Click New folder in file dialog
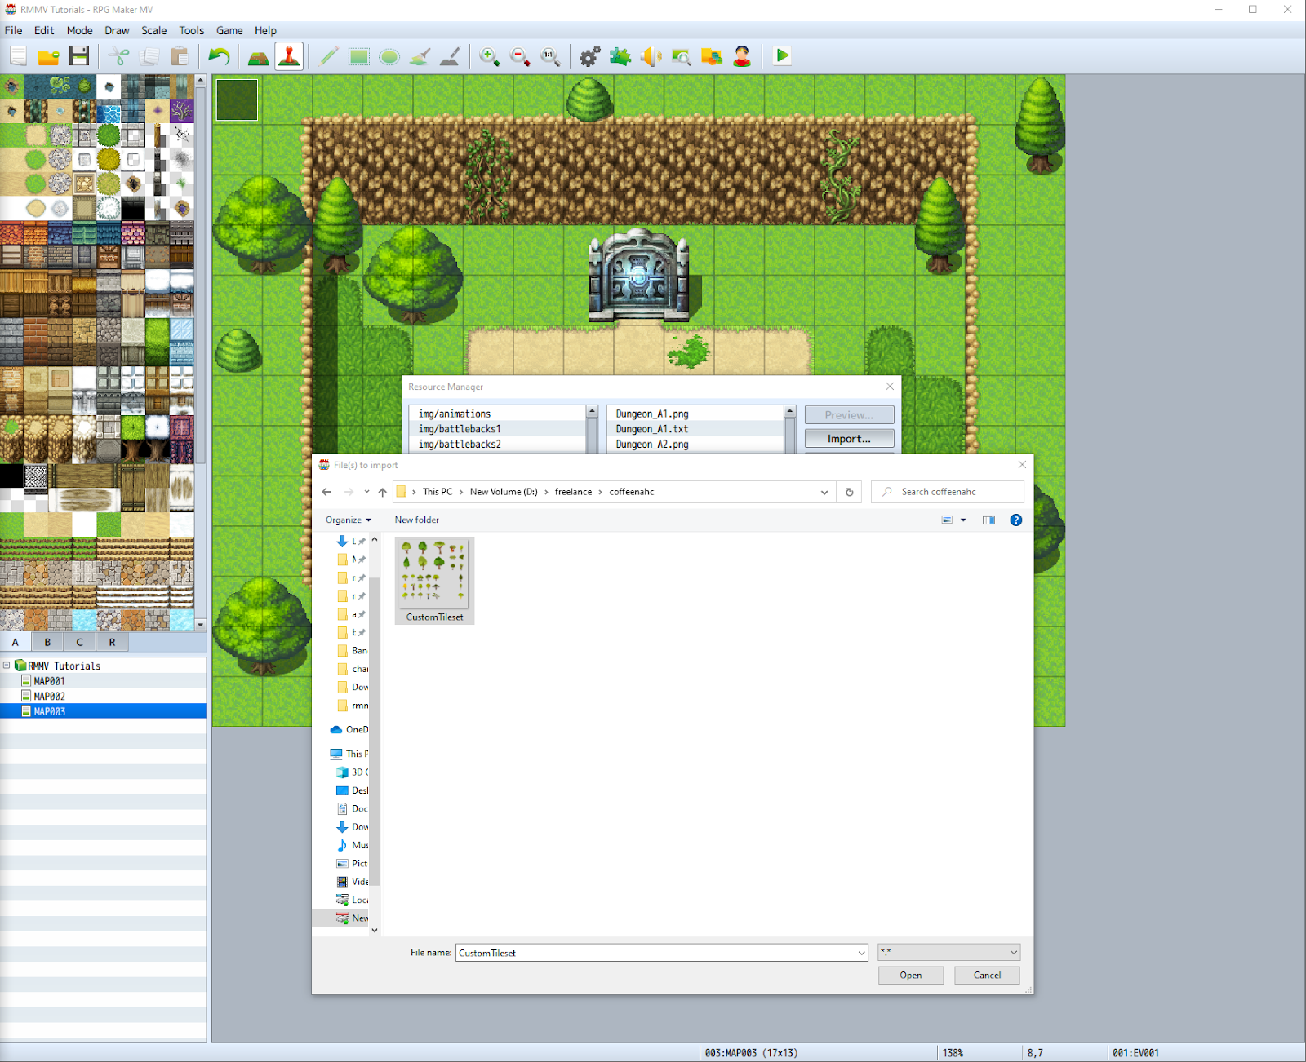 (x=417, y=520)
